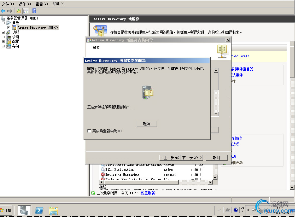Expand the 存储 tree node
Viewport: 295px width, 217px height.
[3, 46]
